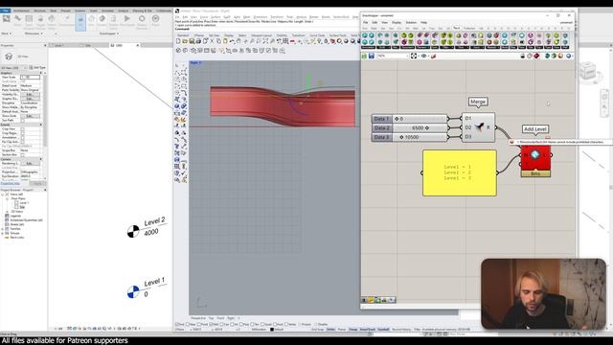
Task: Select Level 1 floor plan in Project Browser
Action: point(23,202)
